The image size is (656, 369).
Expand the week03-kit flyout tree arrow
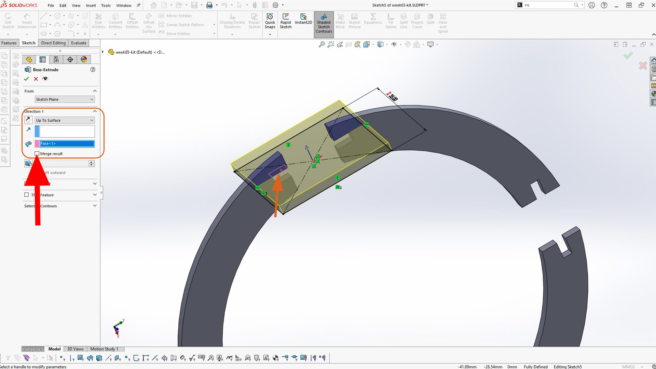point(103,52)
